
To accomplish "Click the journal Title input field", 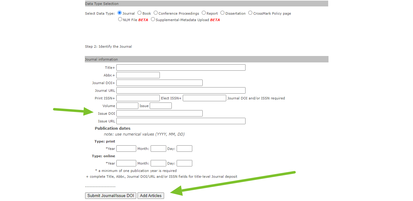I will 181,68.
